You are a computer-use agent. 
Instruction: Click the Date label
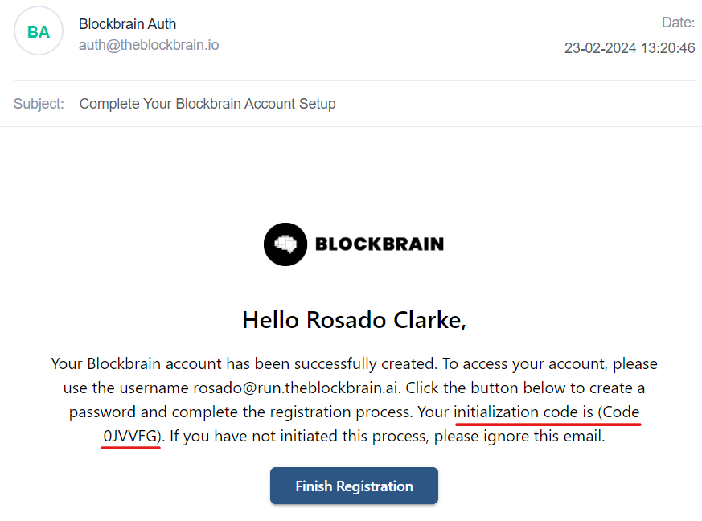point(678,23)
